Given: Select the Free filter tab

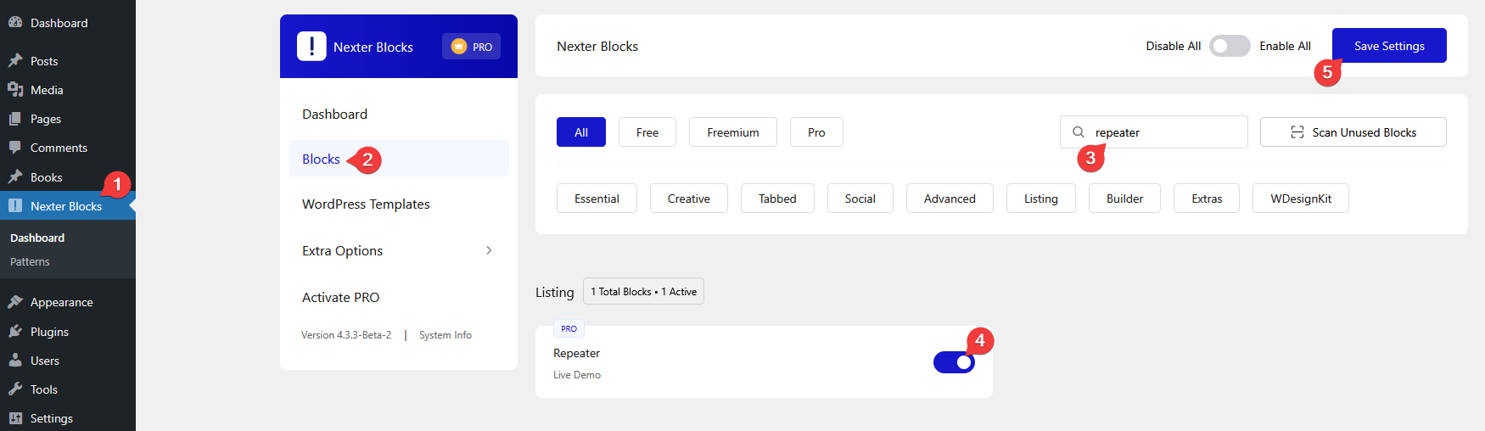Looking at the screenshot, I should pyautogui.click(x=647, y=132).
